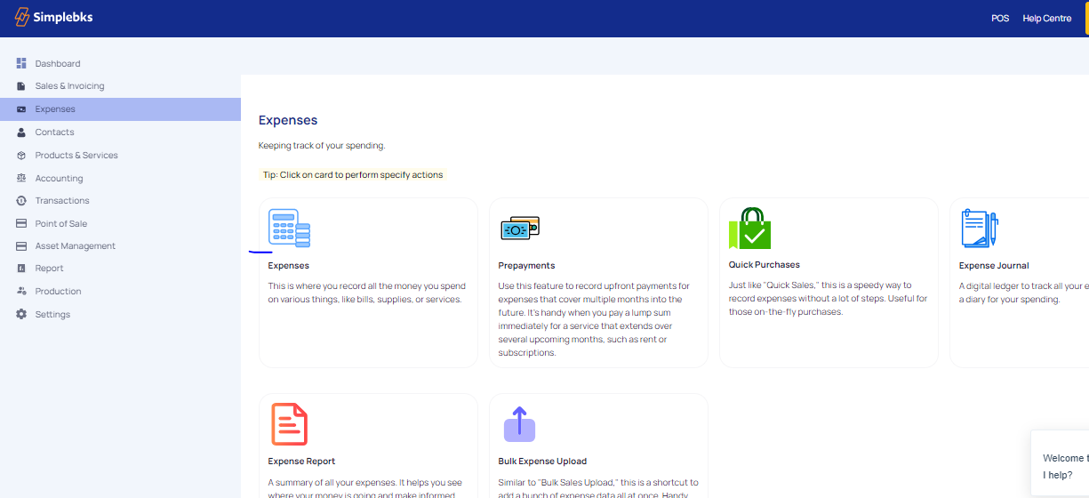The image size is (1089, 498).
Task: Click the Settings gear icon in sidebar
Action: point(21,314)
